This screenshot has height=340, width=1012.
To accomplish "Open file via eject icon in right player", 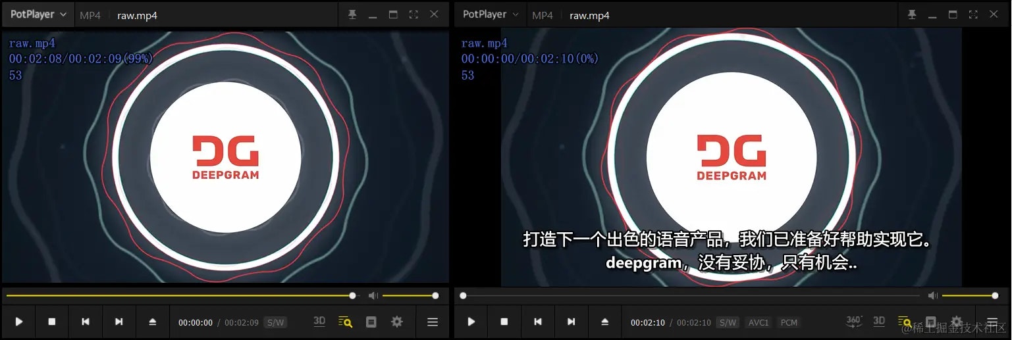I will [x=605, y=322].
